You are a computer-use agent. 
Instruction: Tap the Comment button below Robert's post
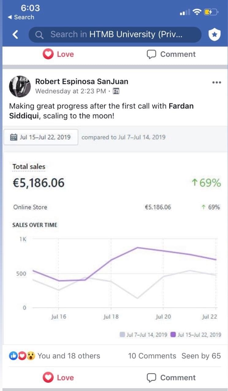point(171,377)
